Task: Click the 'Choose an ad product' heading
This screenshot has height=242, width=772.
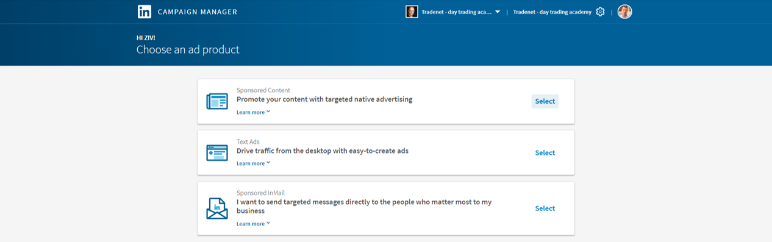Action: click(188, 50)
